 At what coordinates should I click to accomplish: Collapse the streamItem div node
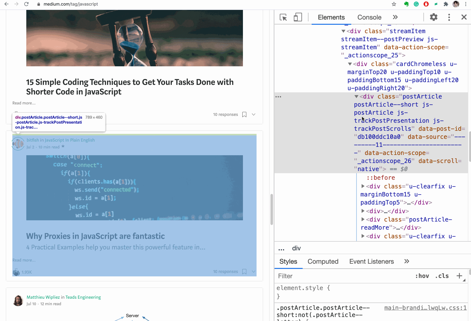[x=343, y=31]
